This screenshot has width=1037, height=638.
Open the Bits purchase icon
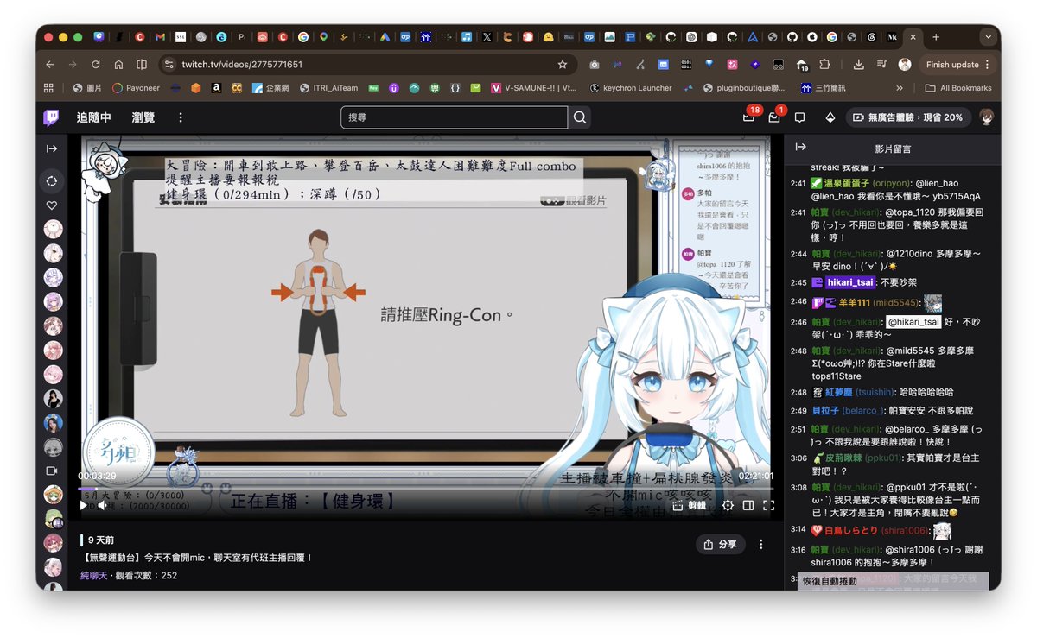coord(830,117)
